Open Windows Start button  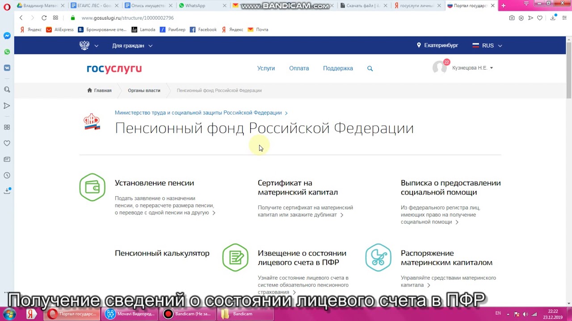click(x=10, y=314)
